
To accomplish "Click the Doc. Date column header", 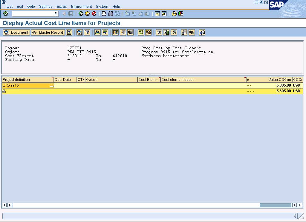I will click(65, 80).
